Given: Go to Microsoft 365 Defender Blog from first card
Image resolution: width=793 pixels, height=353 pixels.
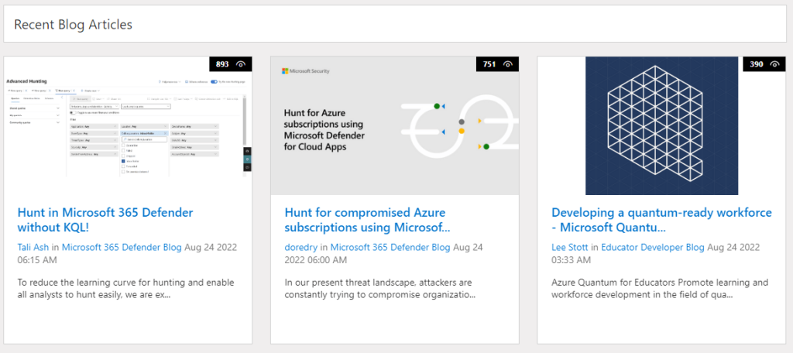Looking at the screenshot, I should tap(122, 247).
